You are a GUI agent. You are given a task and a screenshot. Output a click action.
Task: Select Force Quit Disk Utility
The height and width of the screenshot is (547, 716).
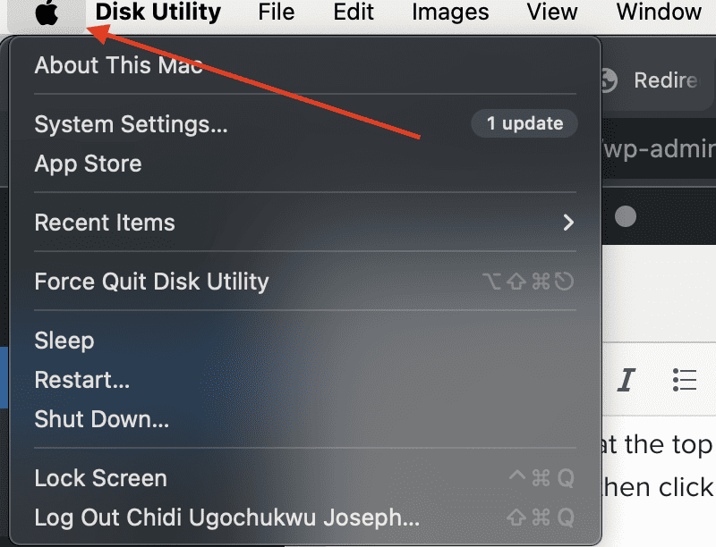pos(151,282)
